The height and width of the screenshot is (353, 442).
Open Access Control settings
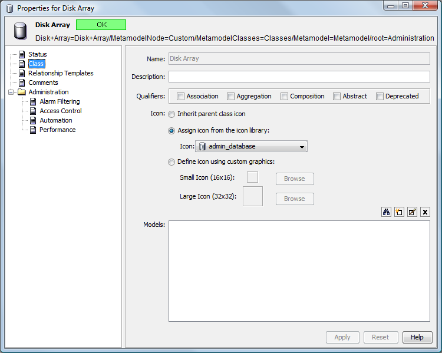coord(61,111)
